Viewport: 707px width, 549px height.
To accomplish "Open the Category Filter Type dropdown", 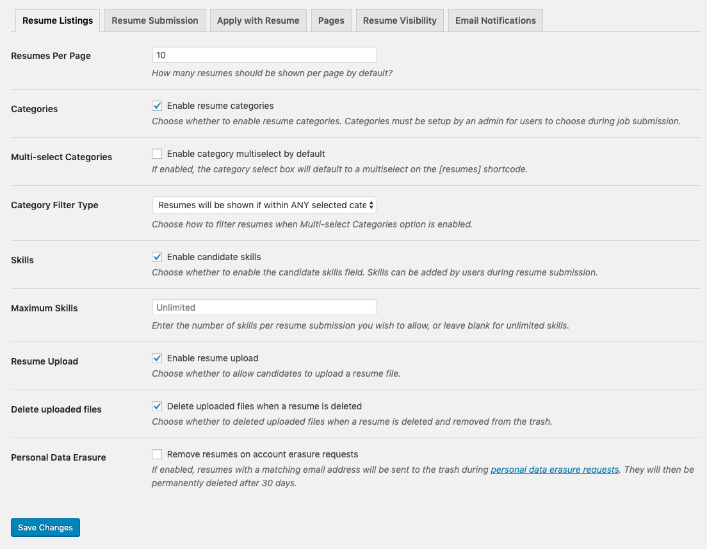I will pos(264,205).
